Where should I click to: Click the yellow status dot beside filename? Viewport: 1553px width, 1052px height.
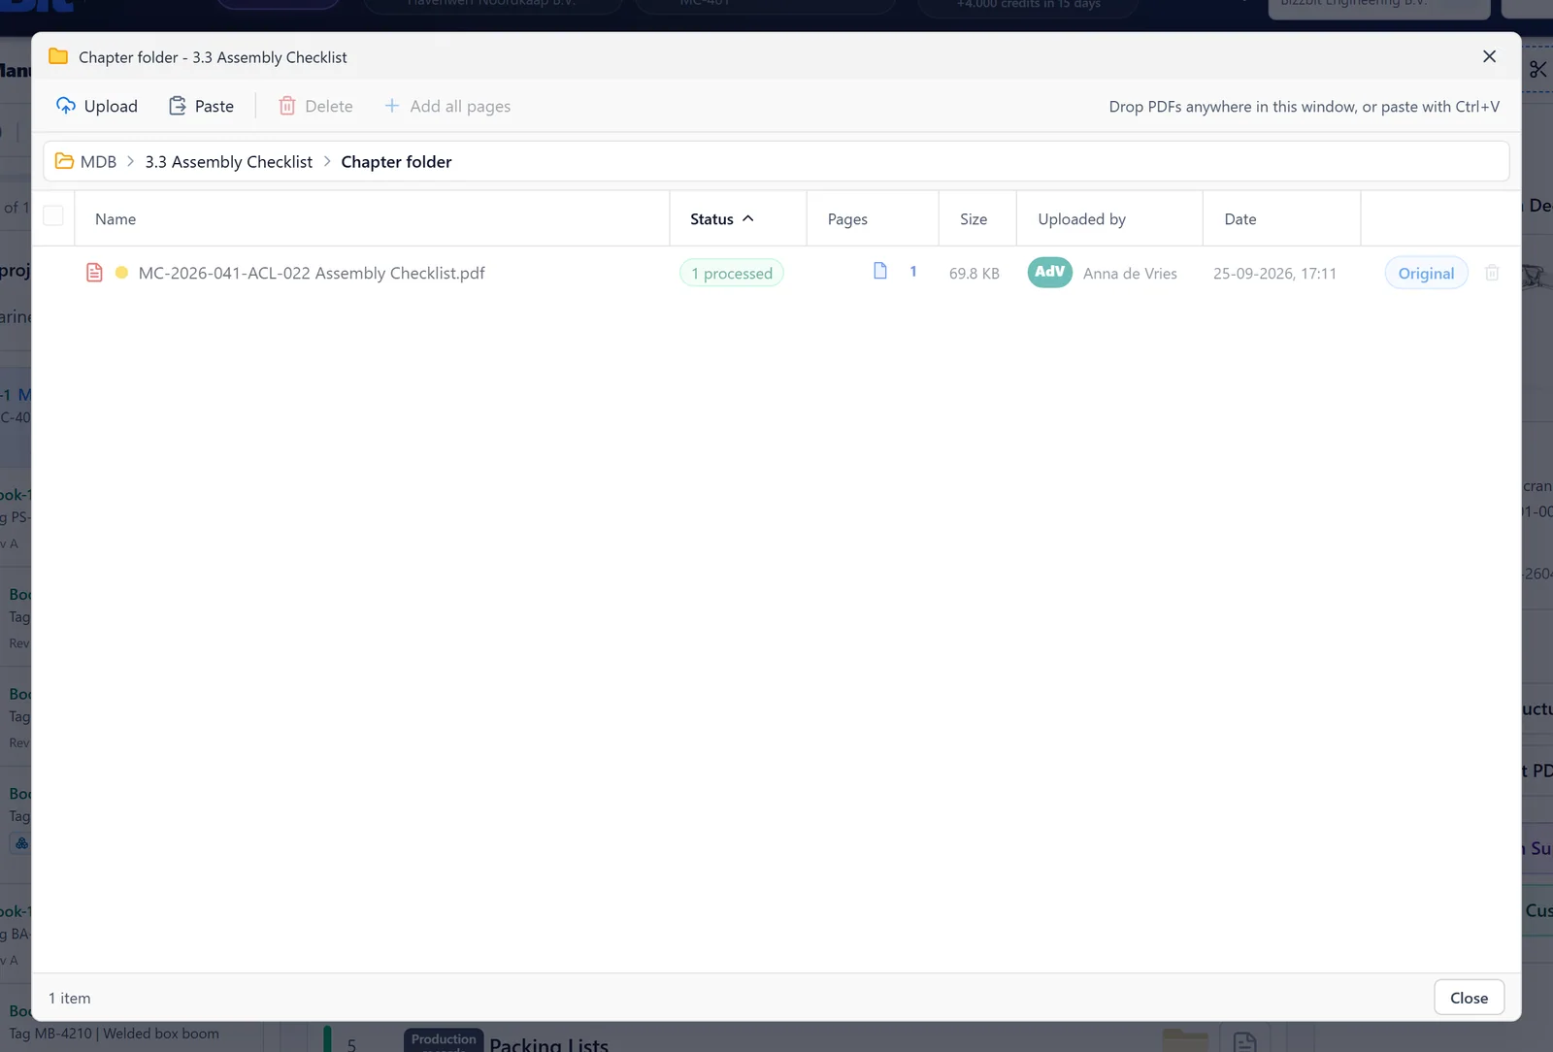121,273
